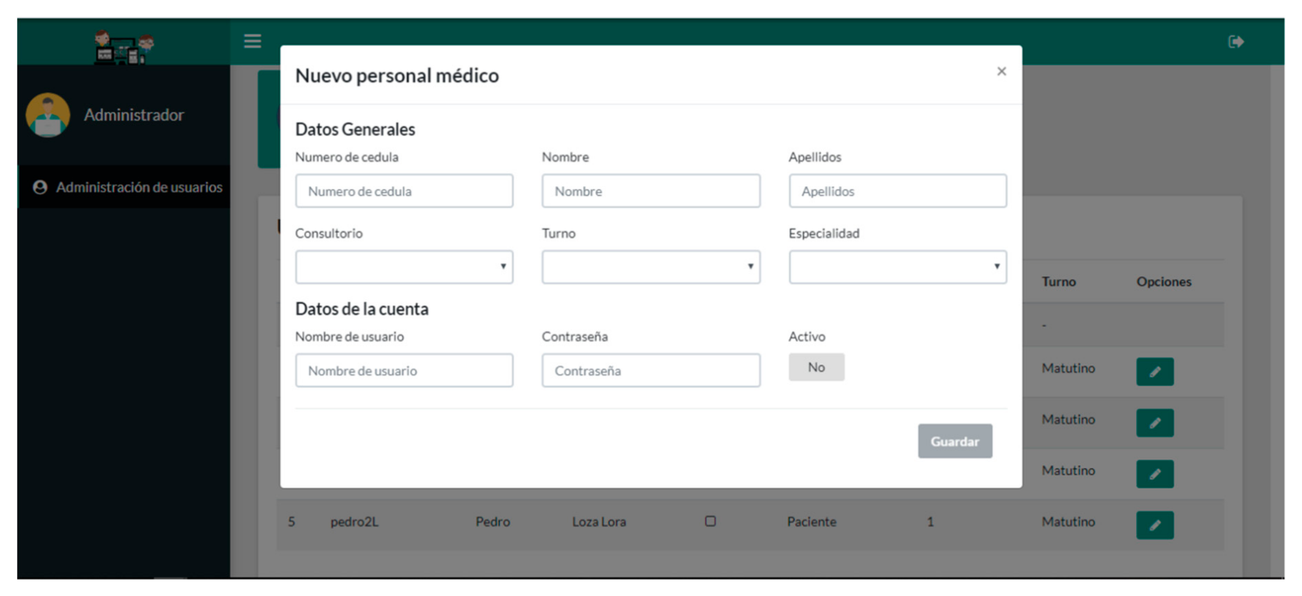Open the Especialidad dropdown
The width and height of the screenshot is (1302, 596).
coord(897,266)
